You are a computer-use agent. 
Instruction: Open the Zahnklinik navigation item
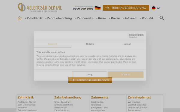(34, 18)
